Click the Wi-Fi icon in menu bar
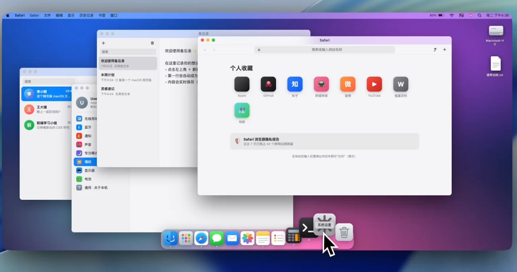The image size is (517, 272). point(452,15)
